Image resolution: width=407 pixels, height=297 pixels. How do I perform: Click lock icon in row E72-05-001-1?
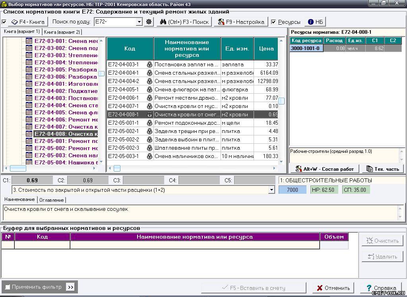149,123
